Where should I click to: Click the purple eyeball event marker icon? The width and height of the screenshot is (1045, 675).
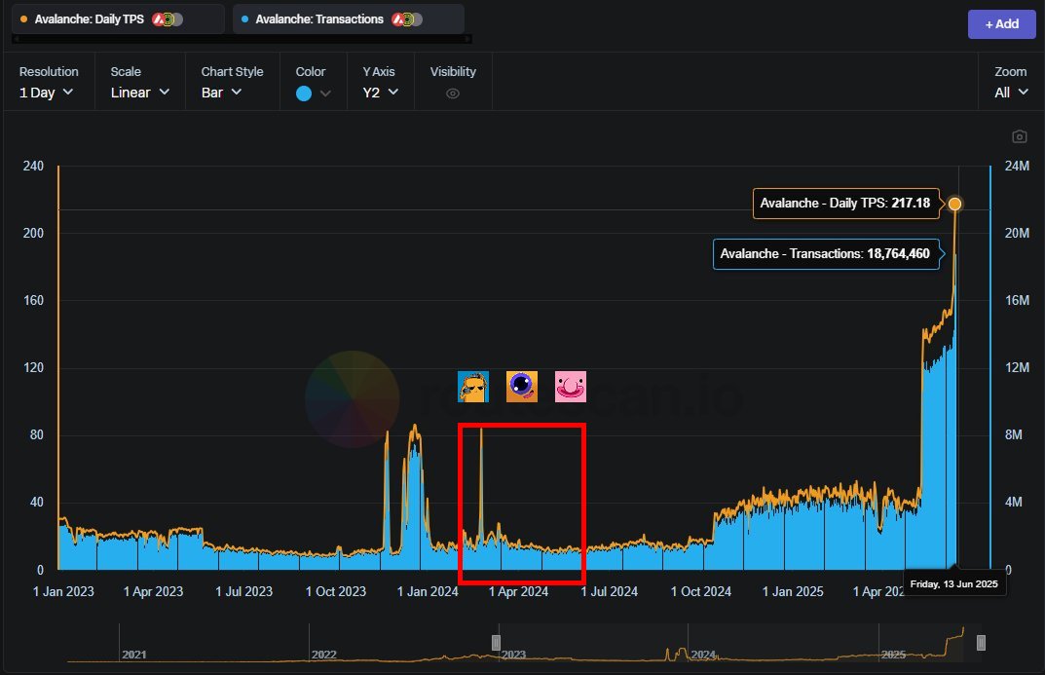point(522,387)
